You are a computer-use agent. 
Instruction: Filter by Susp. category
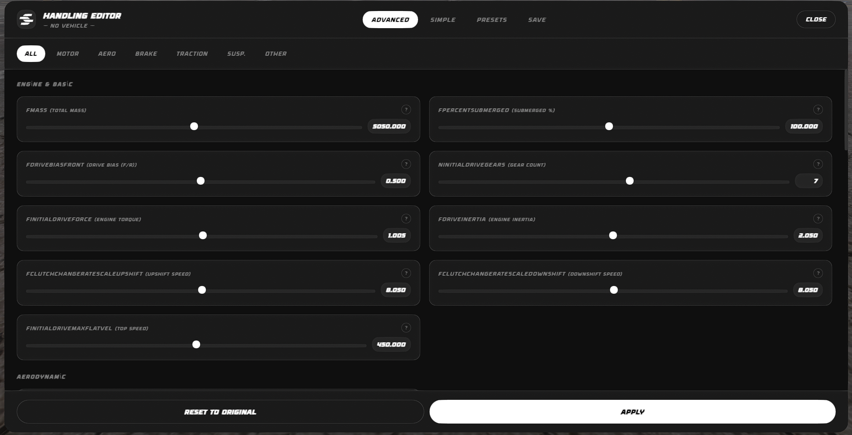(236, 54)
